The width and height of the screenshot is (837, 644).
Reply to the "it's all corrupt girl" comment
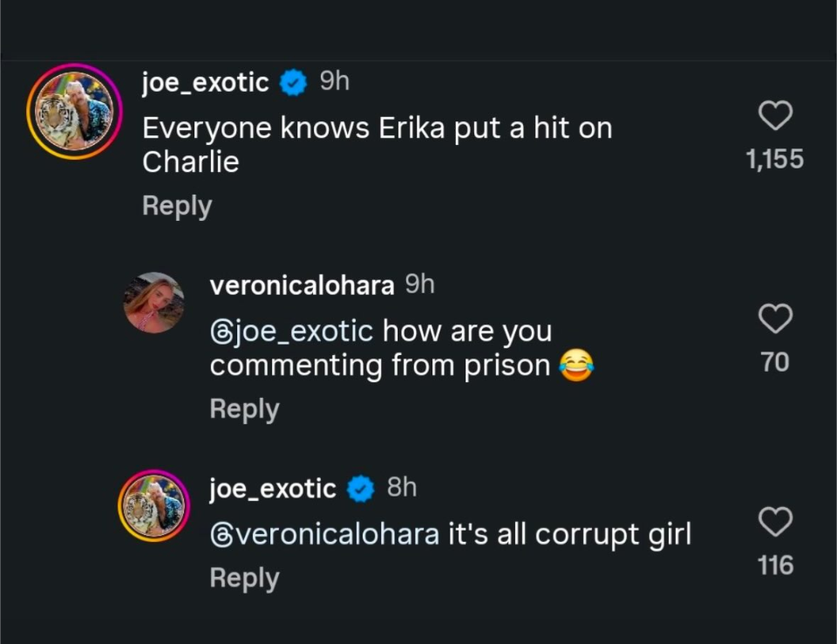[x=244, y=578]
